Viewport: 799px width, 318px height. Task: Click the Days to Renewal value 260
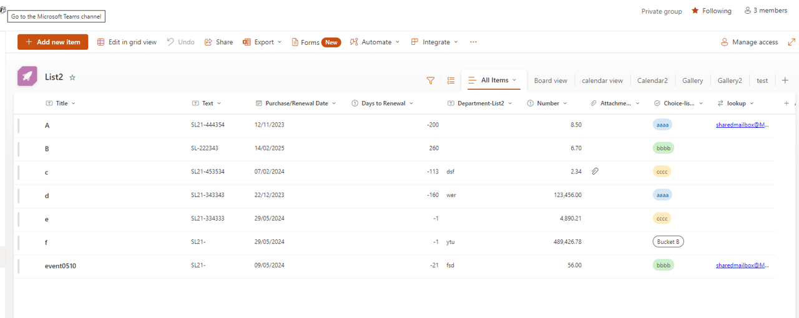tap(433, 148)
